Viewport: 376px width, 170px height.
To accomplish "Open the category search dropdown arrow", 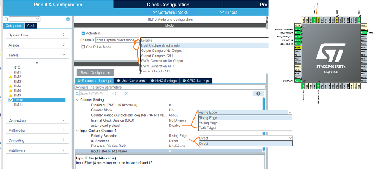I will 37,19.
